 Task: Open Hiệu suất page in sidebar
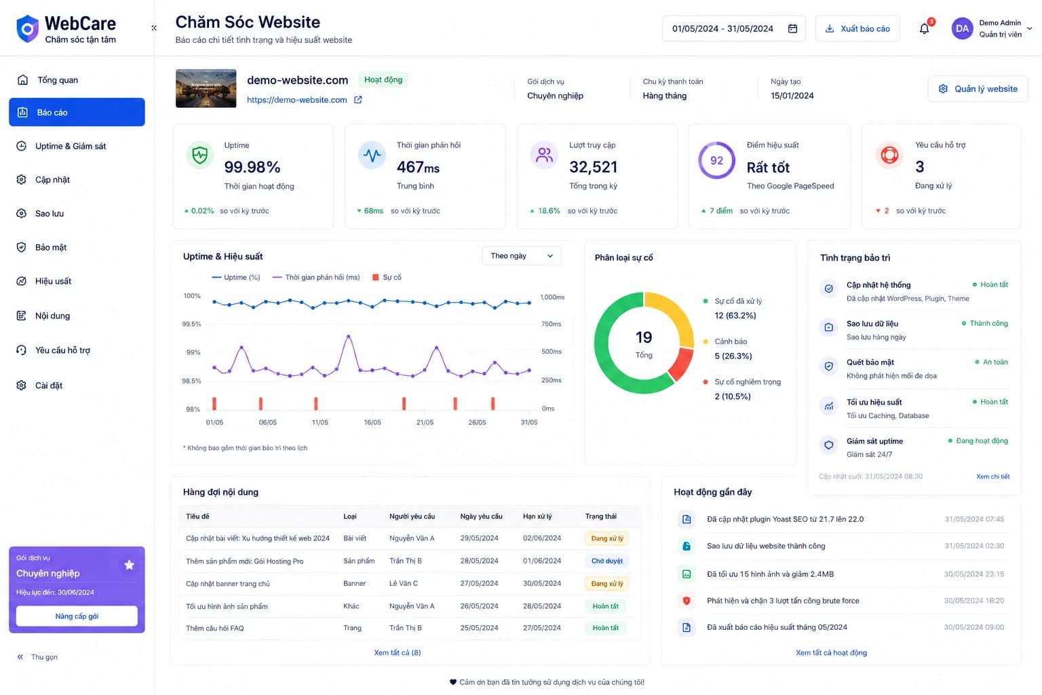click(77, 281)
